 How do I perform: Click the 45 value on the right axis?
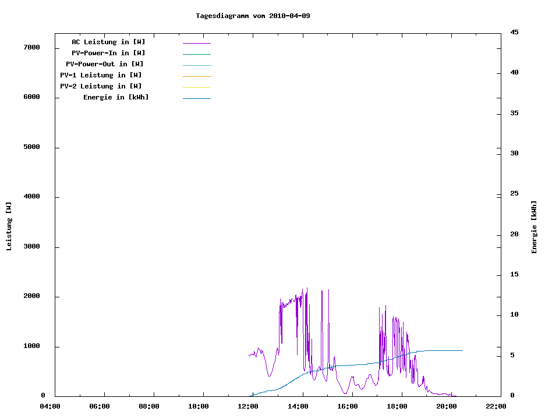[x=514, y=32]
